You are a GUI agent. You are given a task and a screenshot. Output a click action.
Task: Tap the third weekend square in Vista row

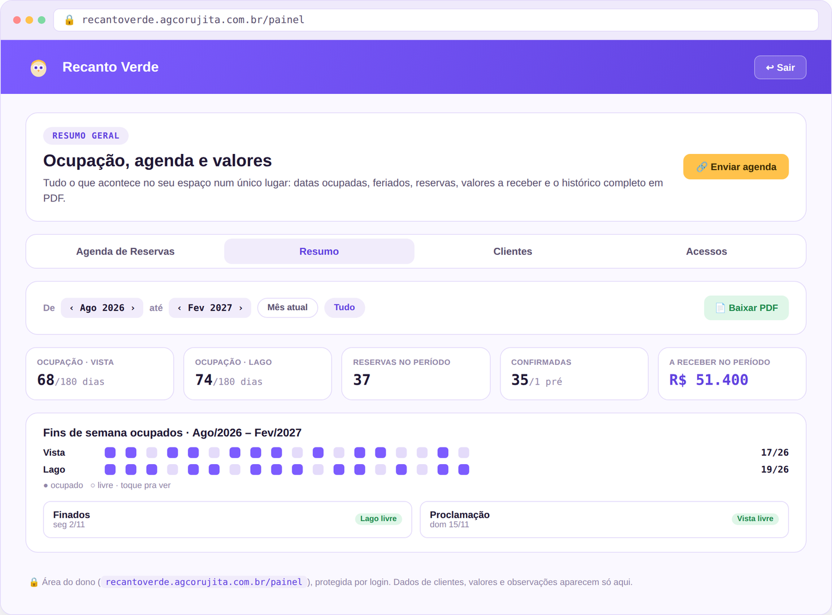pos(152,453)
